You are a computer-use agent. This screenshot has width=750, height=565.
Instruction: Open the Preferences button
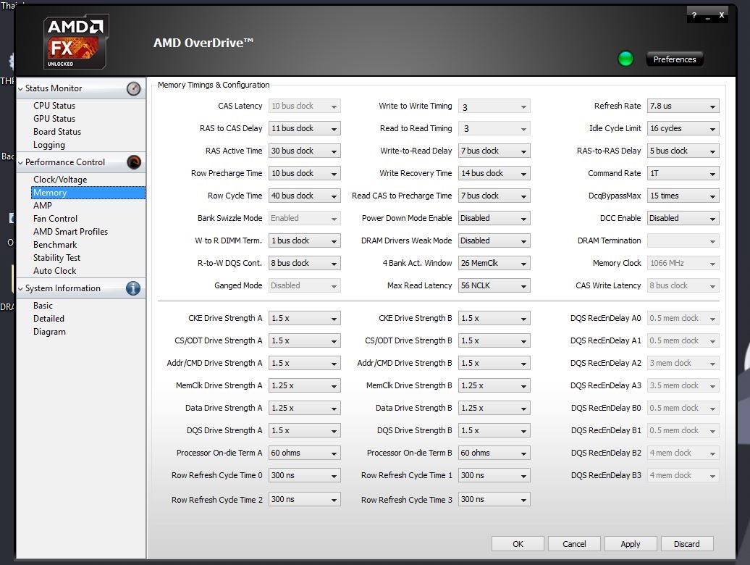pyautogui.click(x=675, y=59)
